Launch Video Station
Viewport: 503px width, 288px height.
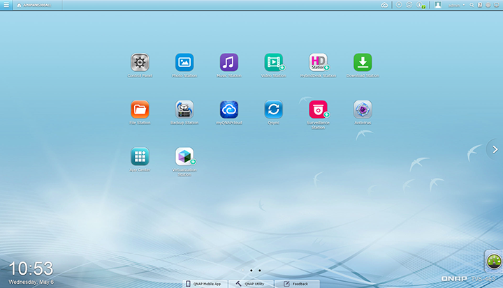pos(273,63)
